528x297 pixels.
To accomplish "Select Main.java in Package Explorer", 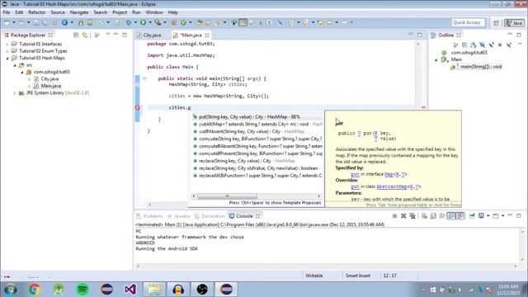I will click(x=50, y=86).
